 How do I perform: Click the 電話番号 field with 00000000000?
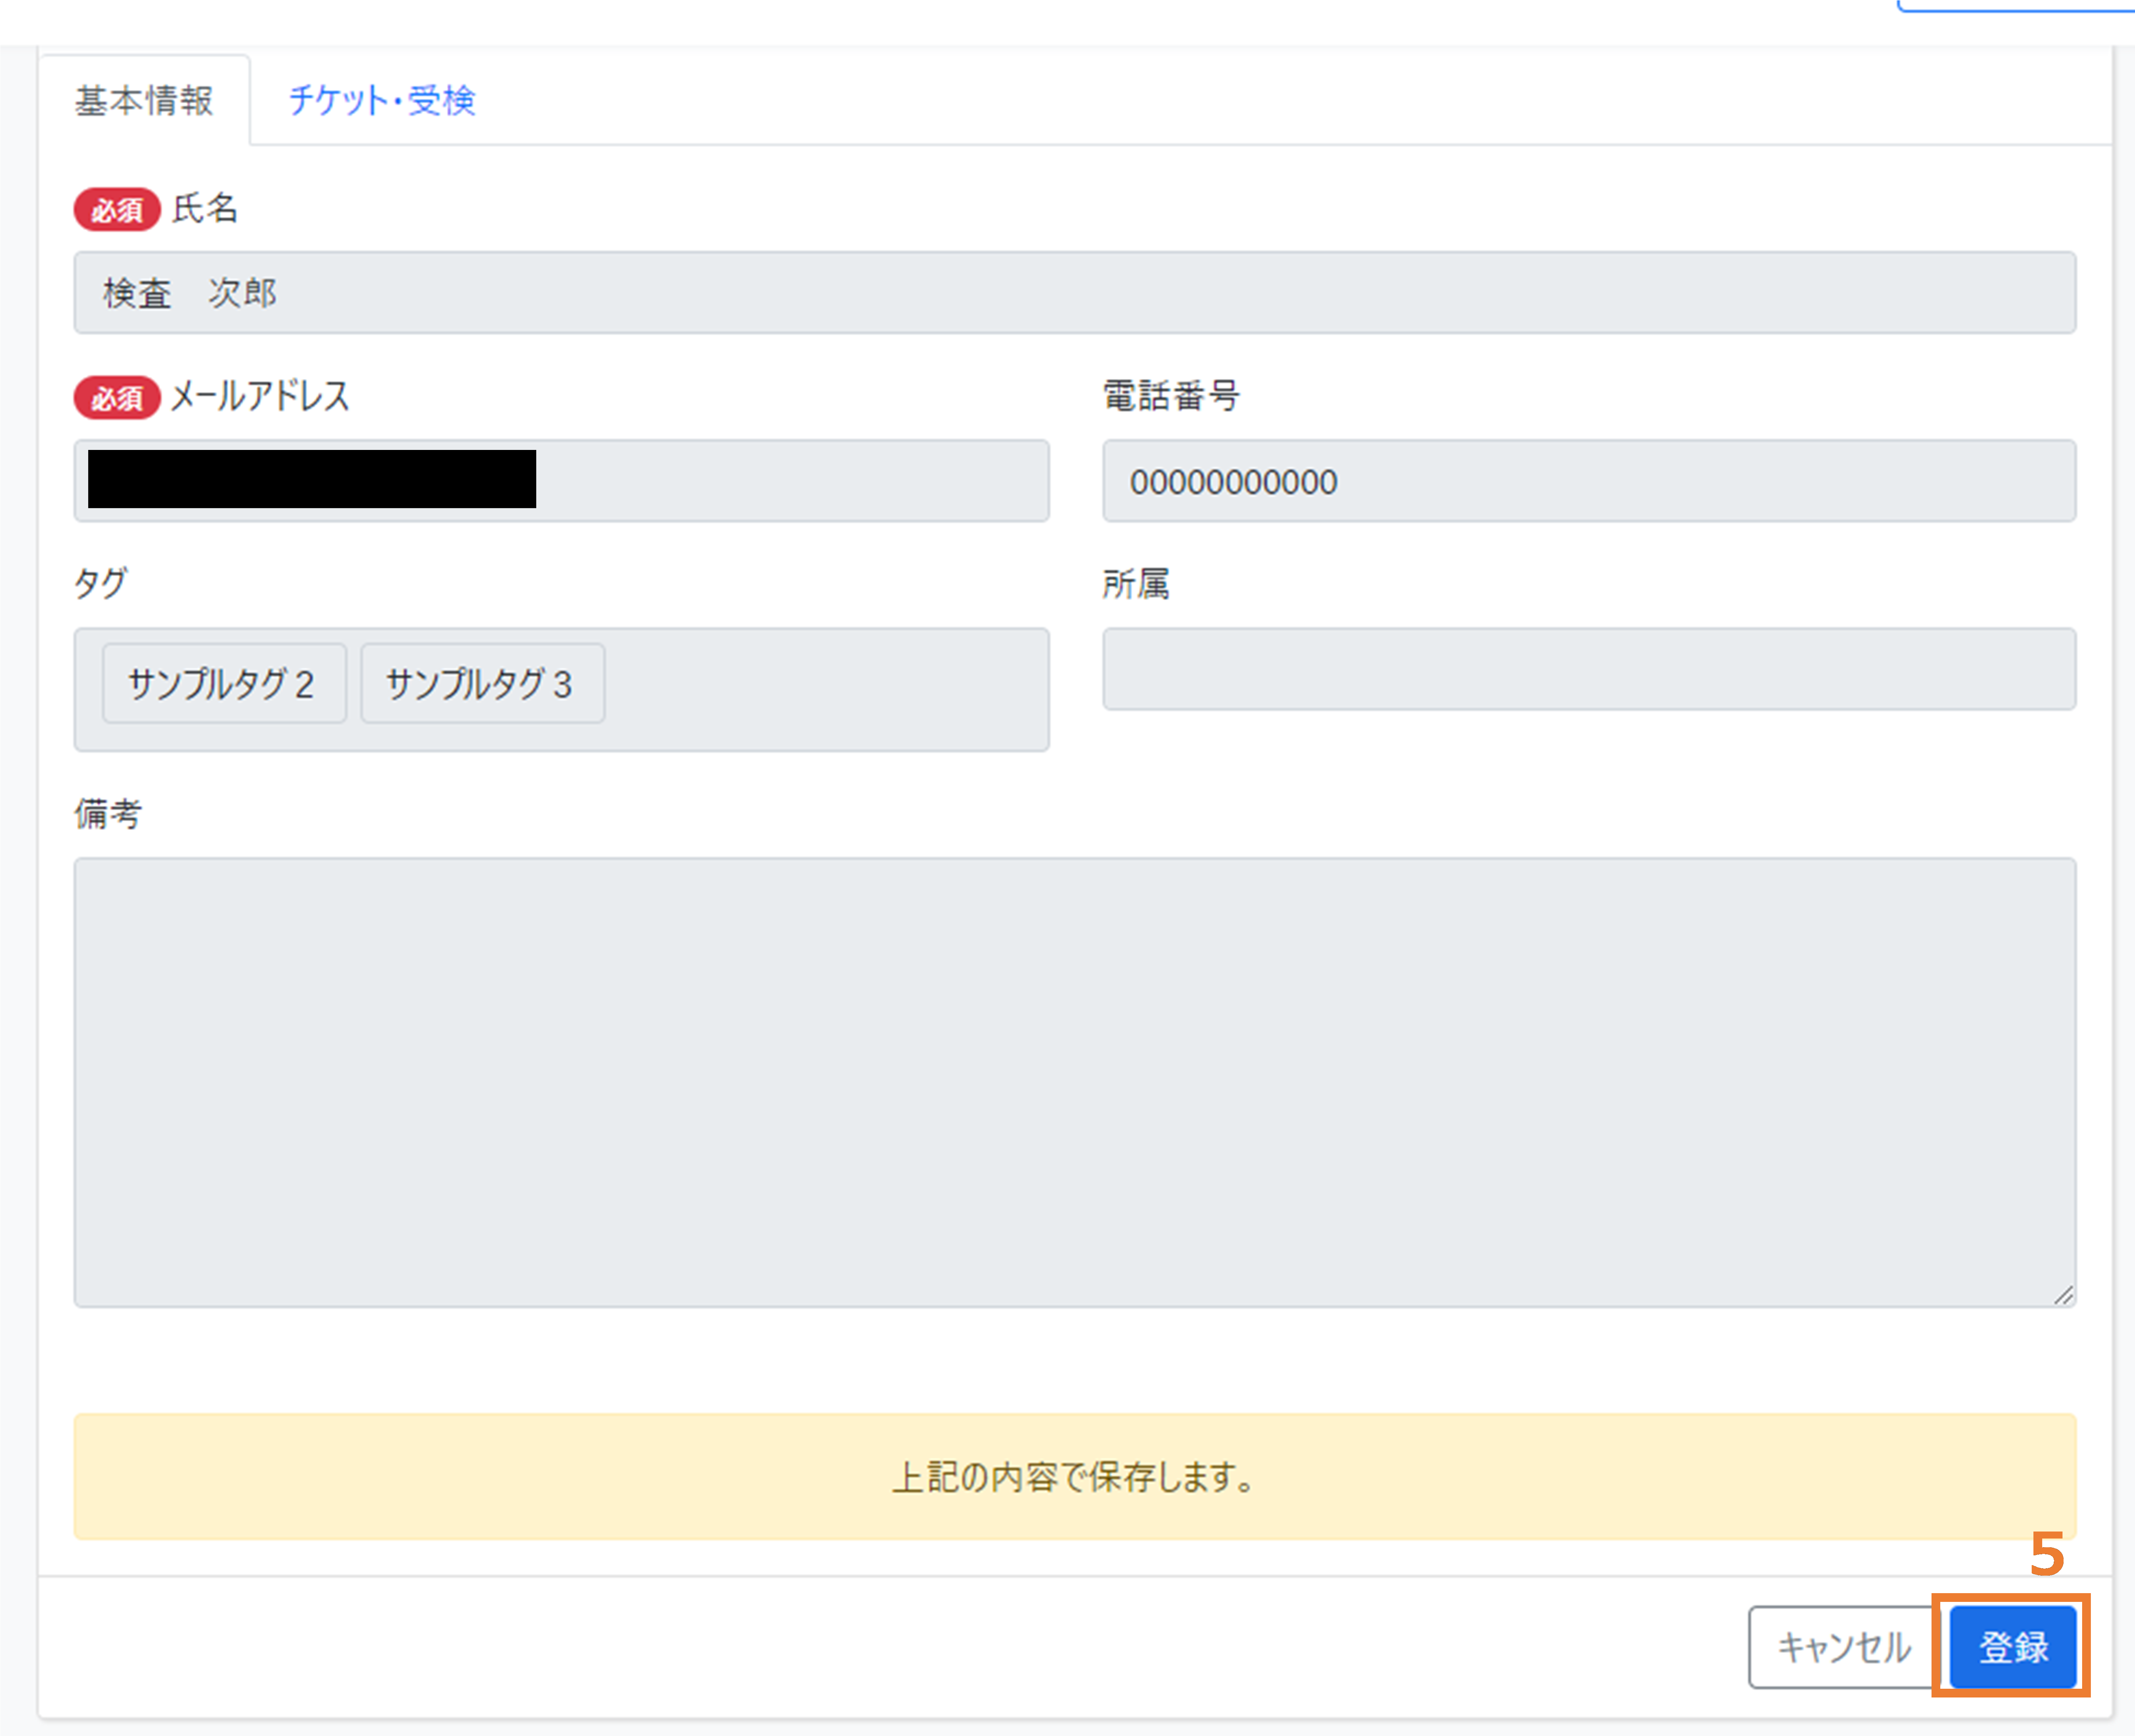click(x=1589, y=481)
